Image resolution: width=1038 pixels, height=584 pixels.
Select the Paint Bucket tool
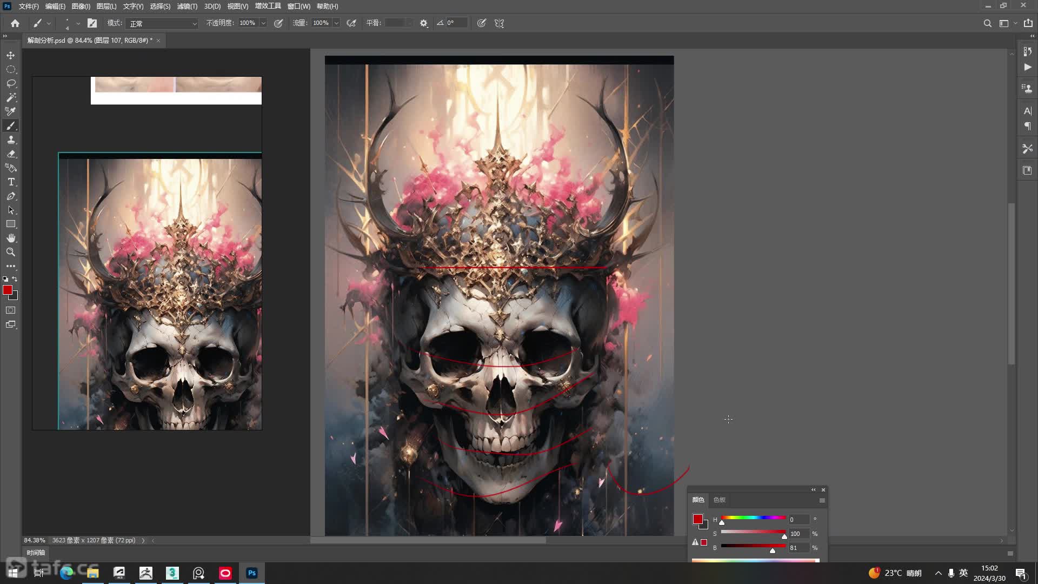[11, 168]
